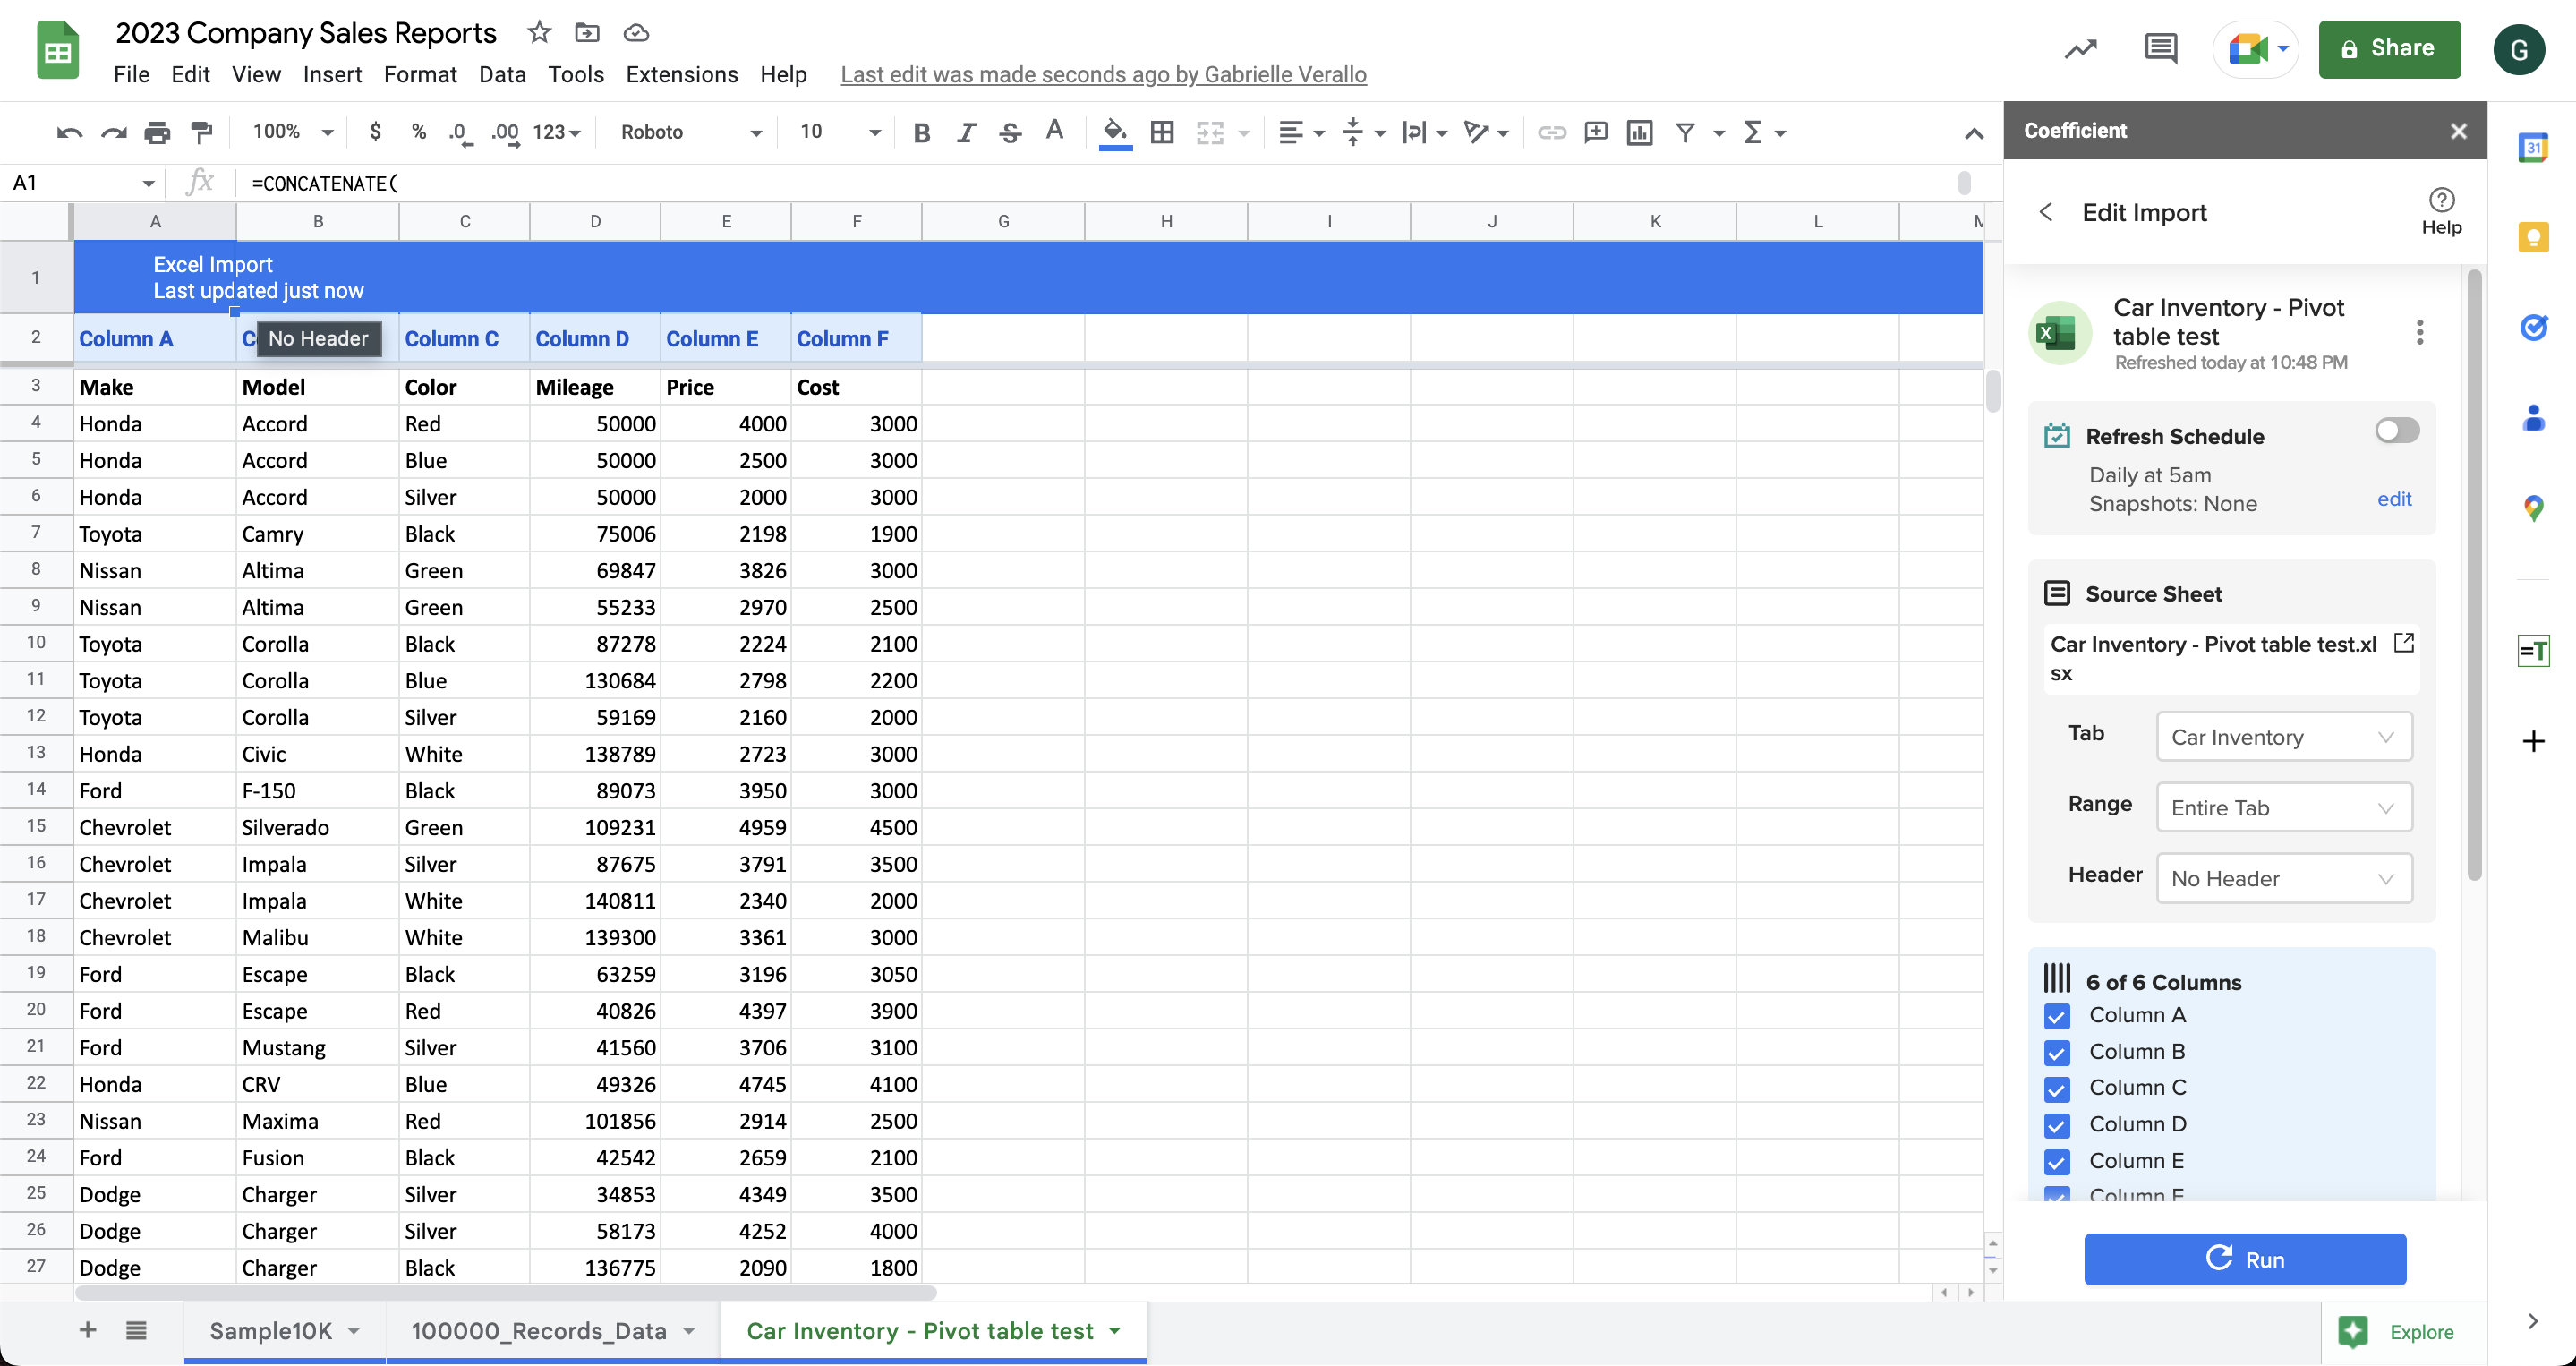Image resolution: width=2576 pixels, height=1366 pixels.
Task: Open the Range Entire Tab dropdown
Action: [x=2283, y=808]
